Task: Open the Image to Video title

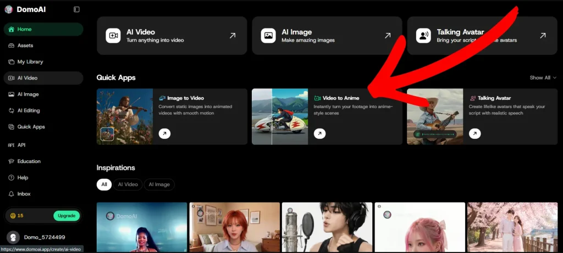Action: [186, 98]
